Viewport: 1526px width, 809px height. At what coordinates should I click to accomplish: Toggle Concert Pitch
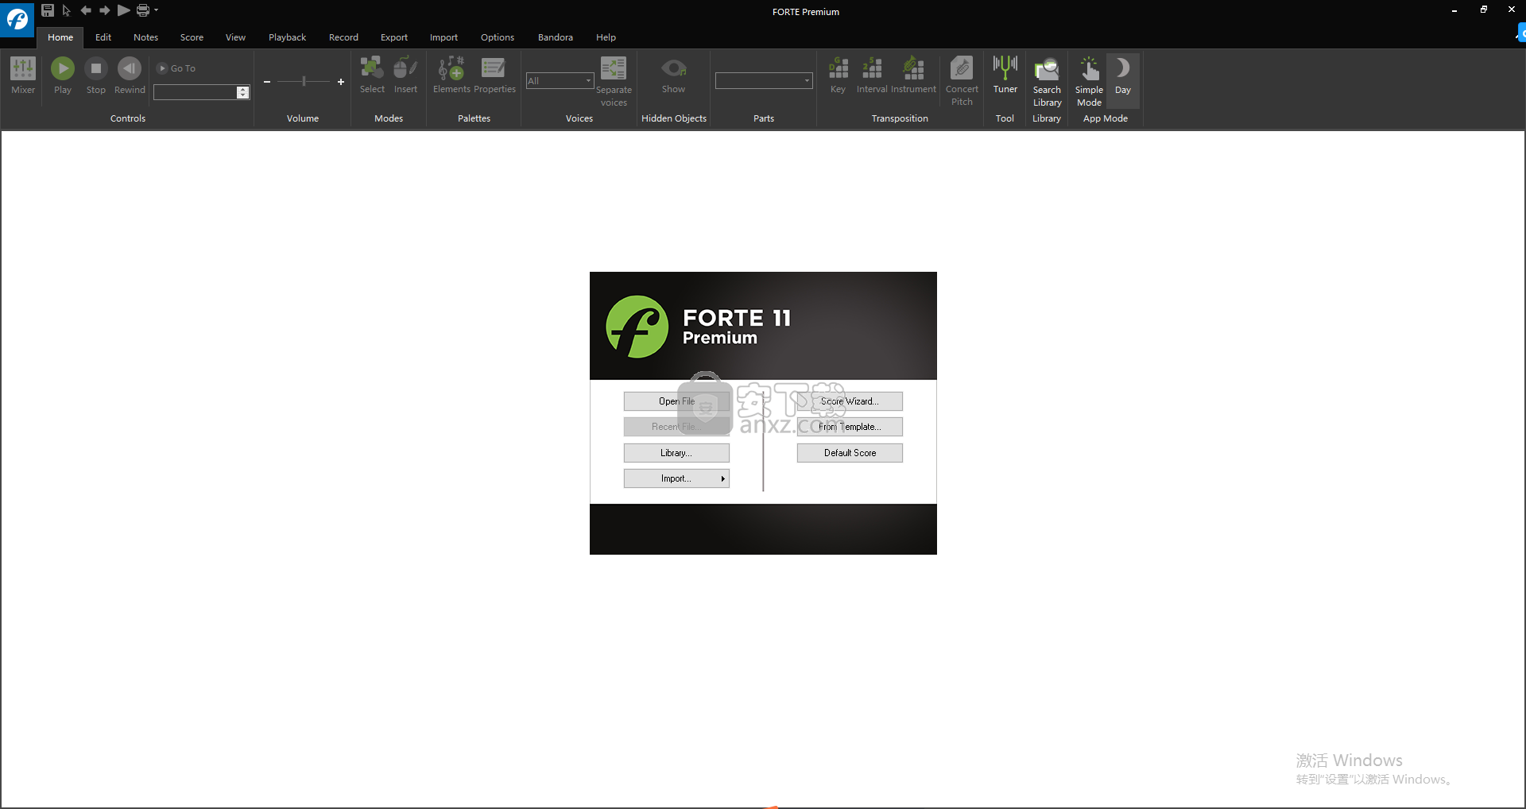point(962,81)
